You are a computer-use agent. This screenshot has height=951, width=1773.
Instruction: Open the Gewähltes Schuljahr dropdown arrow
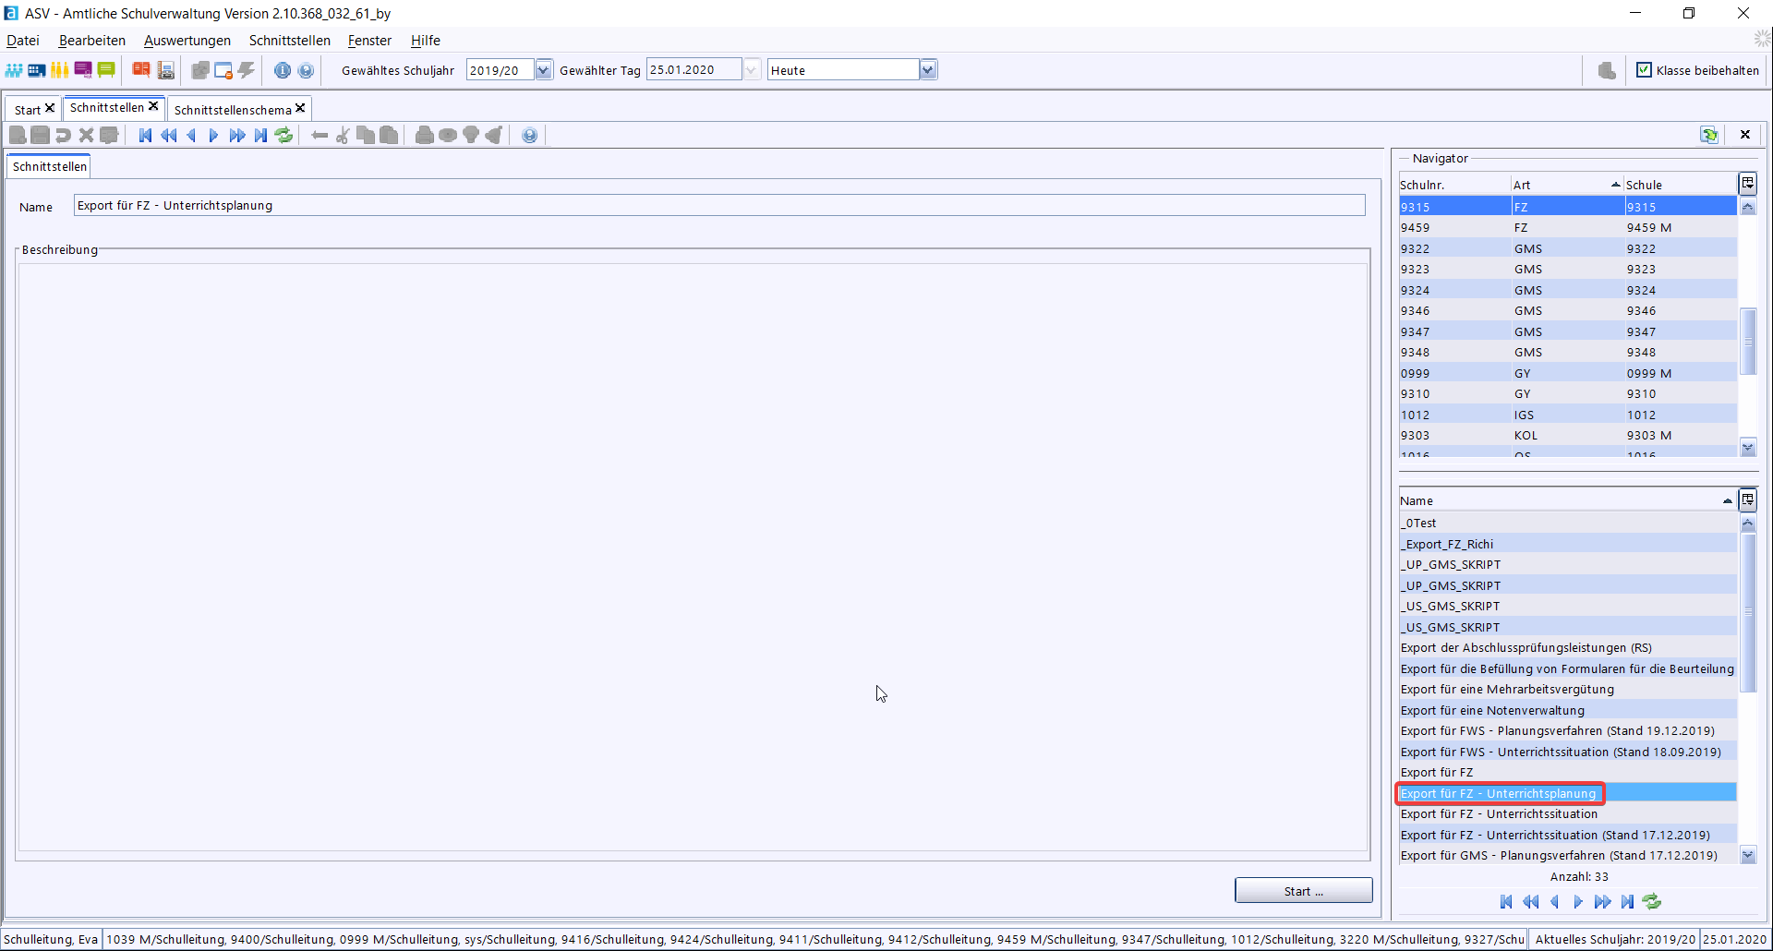tap(543, 70)
